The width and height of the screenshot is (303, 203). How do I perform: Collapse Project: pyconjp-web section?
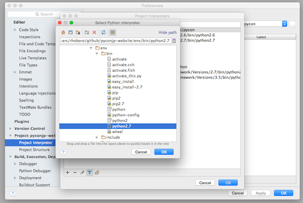coord(10,136)
